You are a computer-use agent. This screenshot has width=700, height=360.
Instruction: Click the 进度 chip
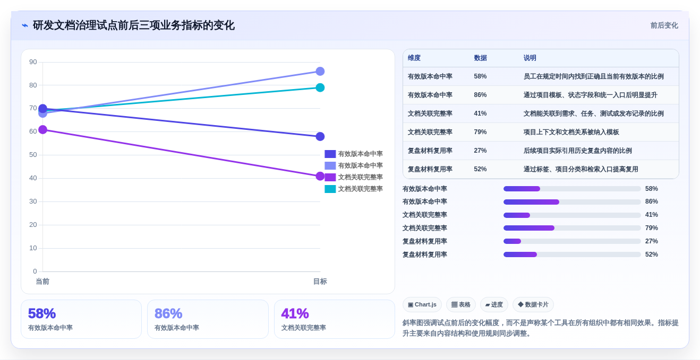(x=494, y=304)
